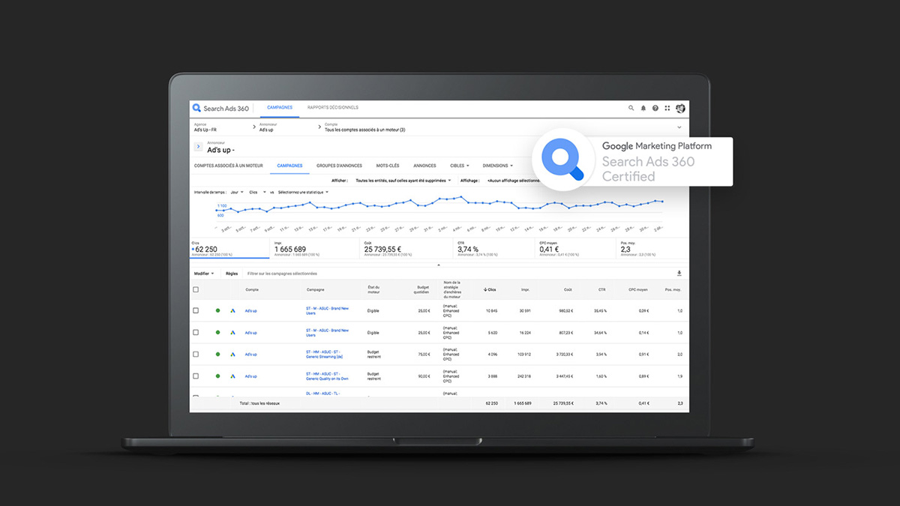This screenshot has height=506, width=900.
Task: Select the CTR 3,74 % summary card
Action: pos(493,249)
